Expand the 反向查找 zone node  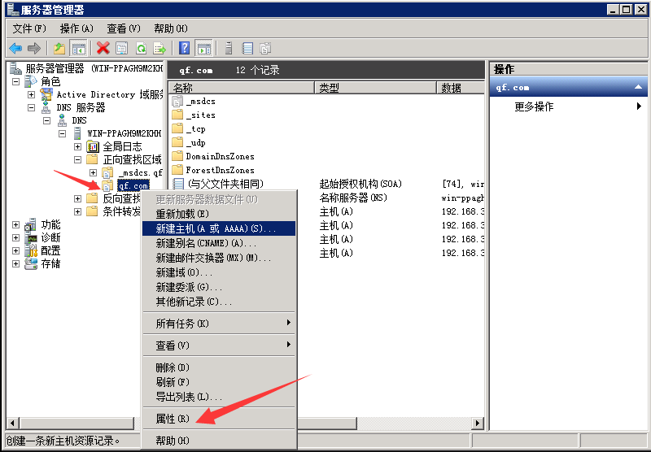point(77,198)
